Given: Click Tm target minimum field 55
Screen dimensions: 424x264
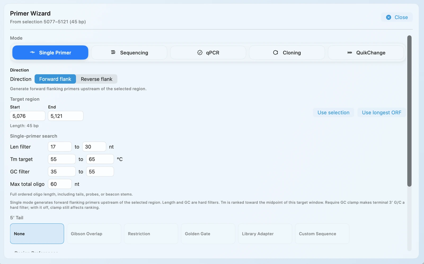Looking at the screenshot, I should 62,159.
